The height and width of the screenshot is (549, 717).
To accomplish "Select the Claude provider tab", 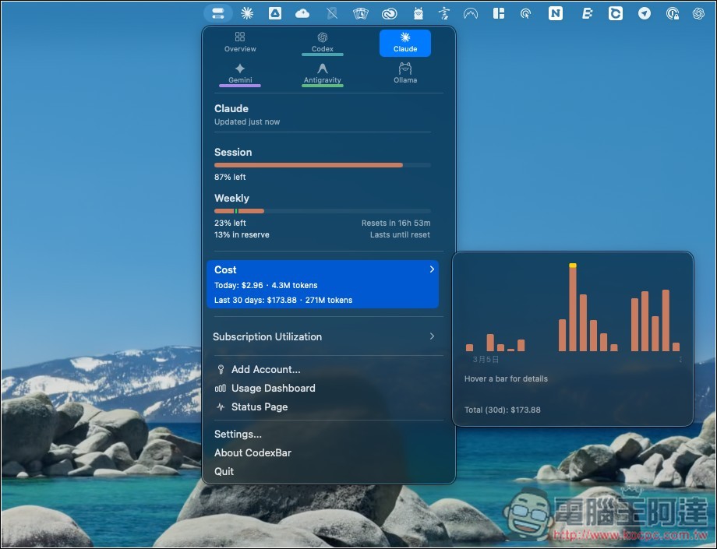I will click(x=405, y=43).
